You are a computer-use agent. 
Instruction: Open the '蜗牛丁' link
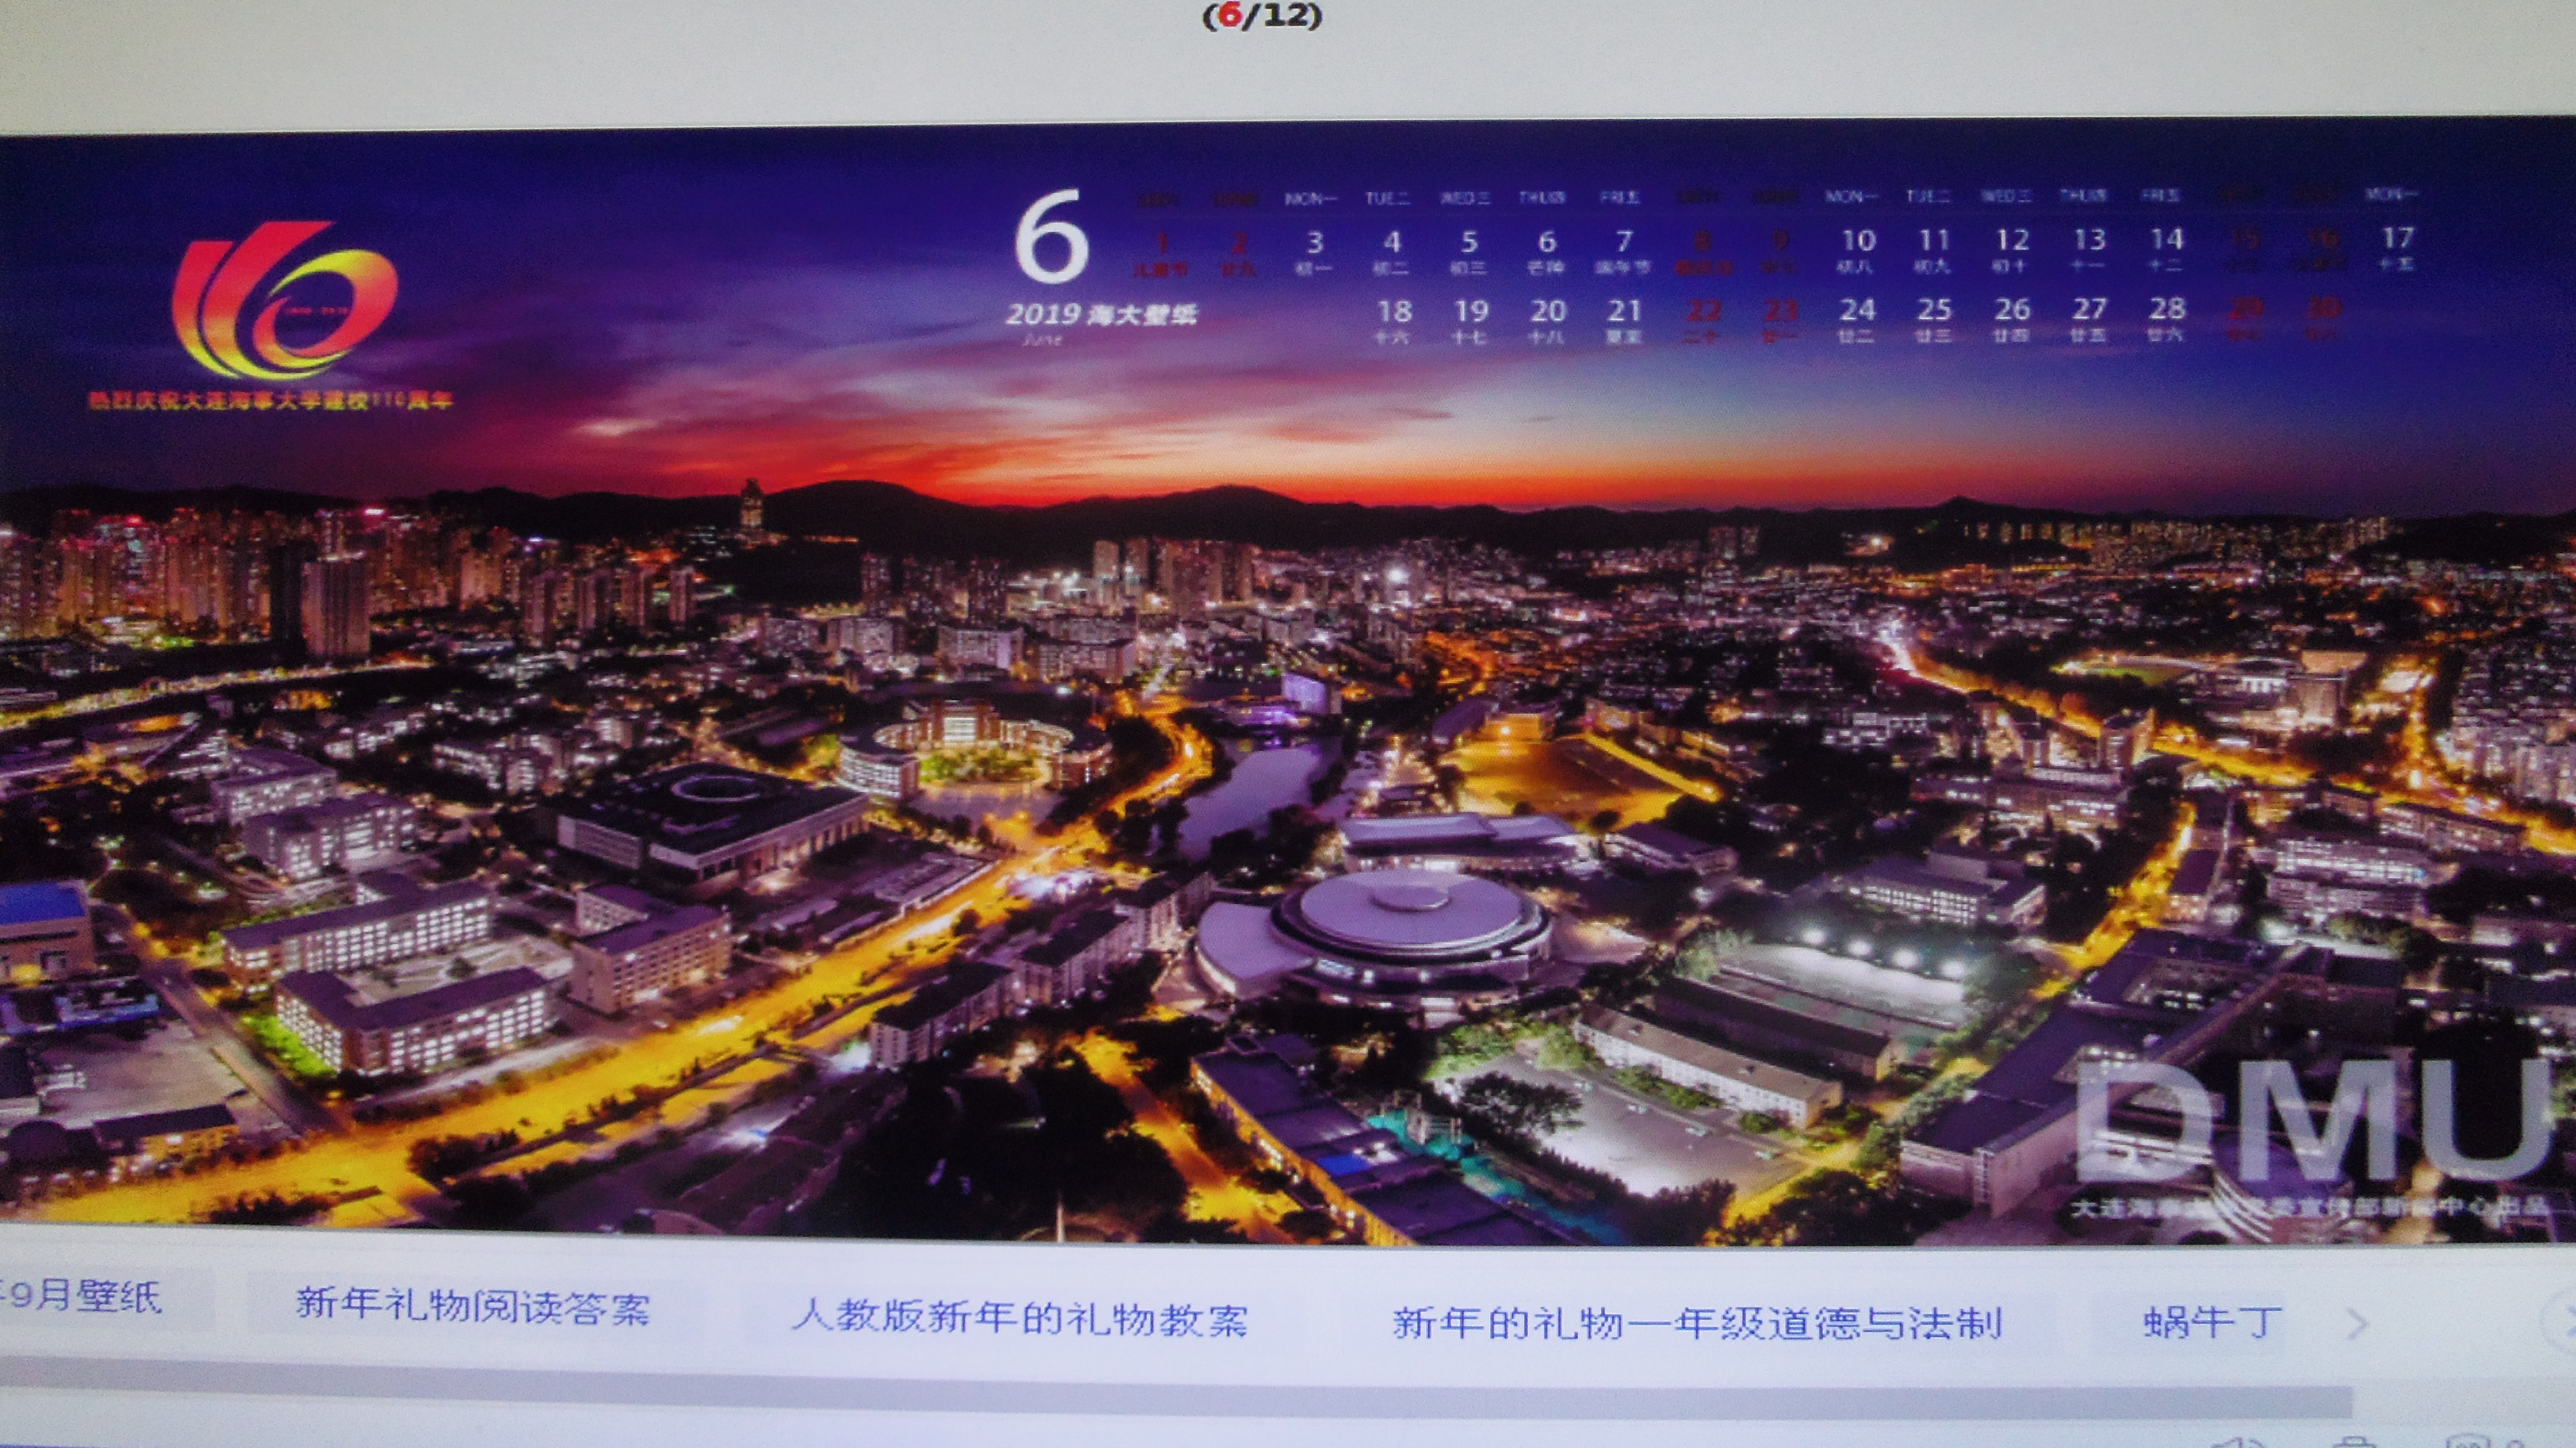click(x=2212, y=1322)
